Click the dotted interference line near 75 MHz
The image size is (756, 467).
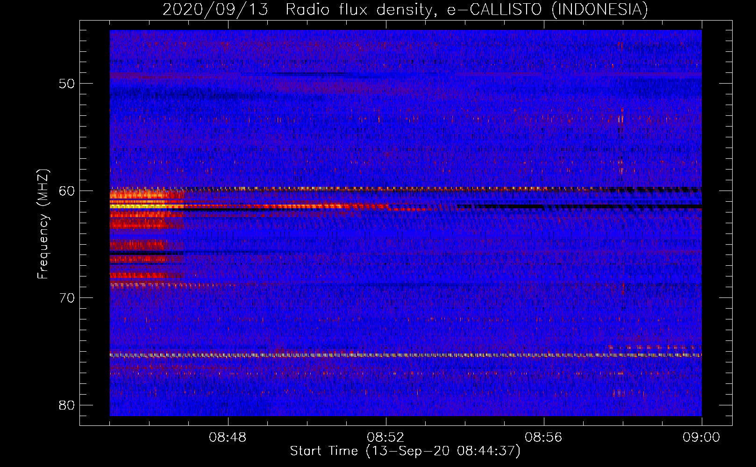[406, 355]
